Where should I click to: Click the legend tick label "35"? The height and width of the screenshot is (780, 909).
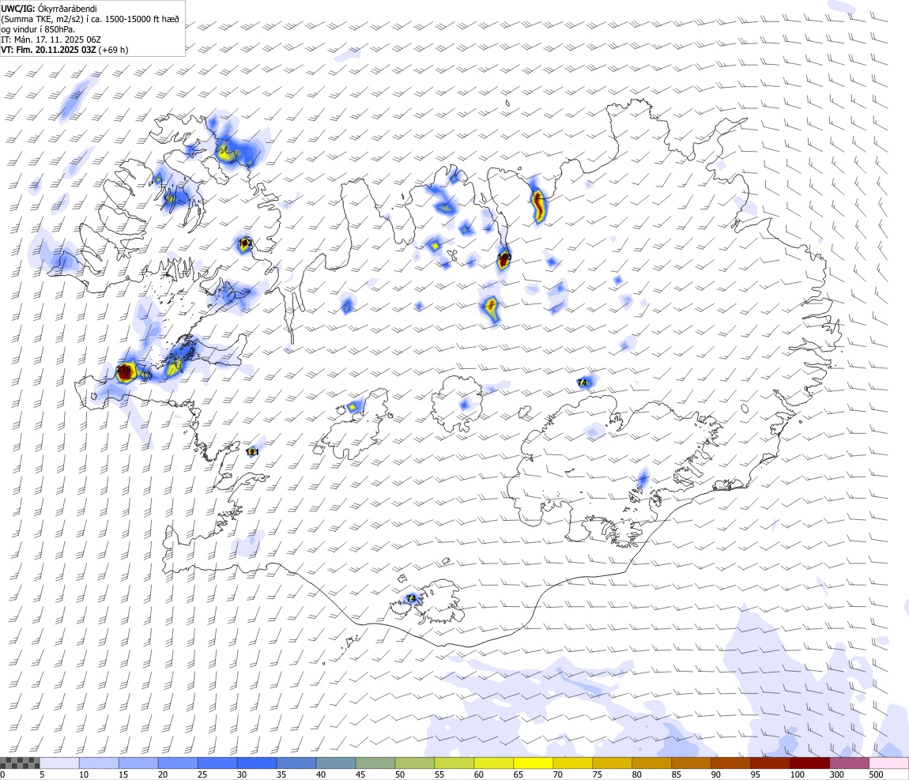[x=281, y=774]
